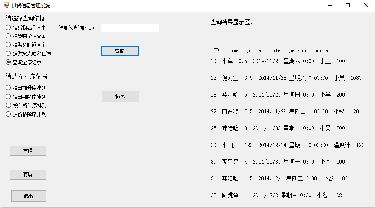Click the 请选择排序依据 heading
The height and width of the screenshot is (208, 375).
[x=26, y=77]
